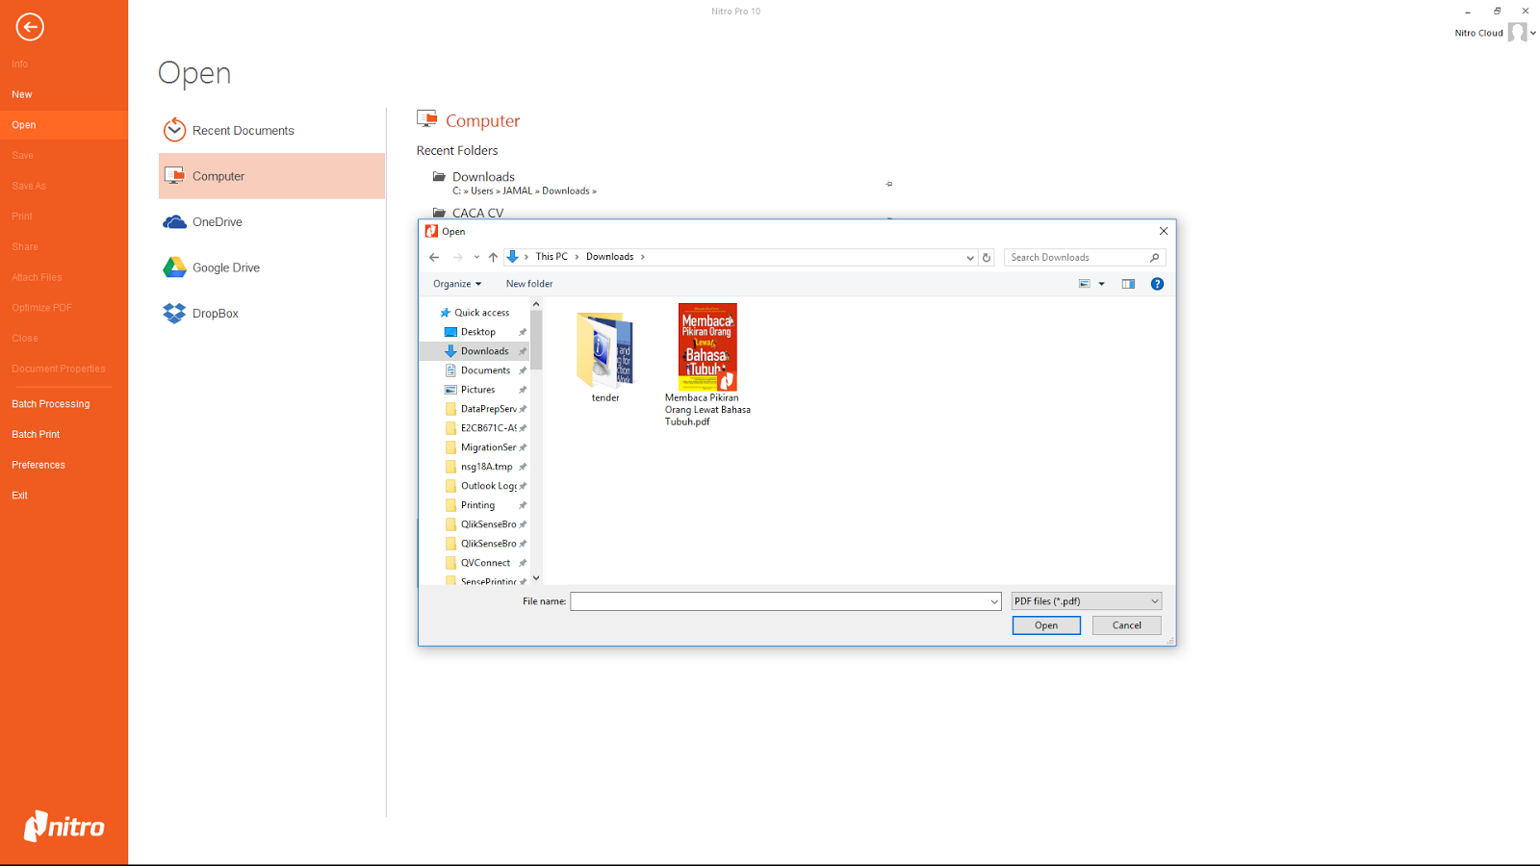The image size is (1540, 866).
Task: Open the File name history dropdown
Action: (994, 601)
